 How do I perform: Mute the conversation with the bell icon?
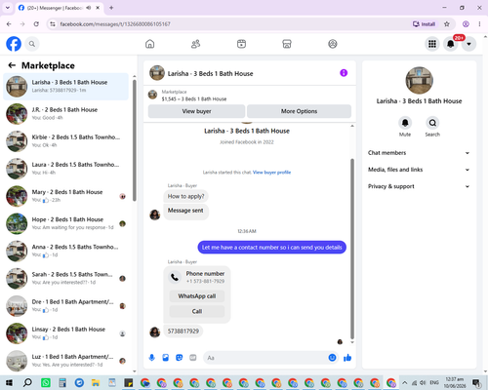pos(405,123)
